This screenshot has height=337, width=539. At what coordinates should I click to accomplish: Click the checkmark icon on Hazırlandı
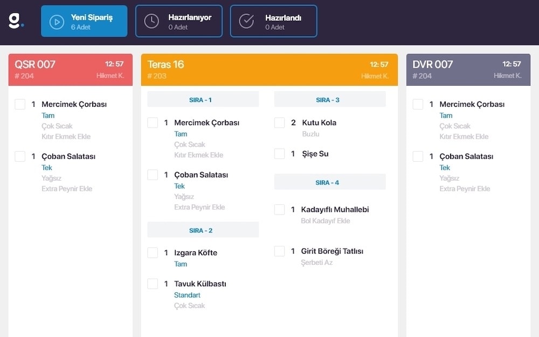[246, 22]
